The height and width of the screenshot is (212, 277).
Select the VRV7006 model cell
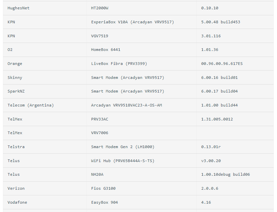point(100,133)
